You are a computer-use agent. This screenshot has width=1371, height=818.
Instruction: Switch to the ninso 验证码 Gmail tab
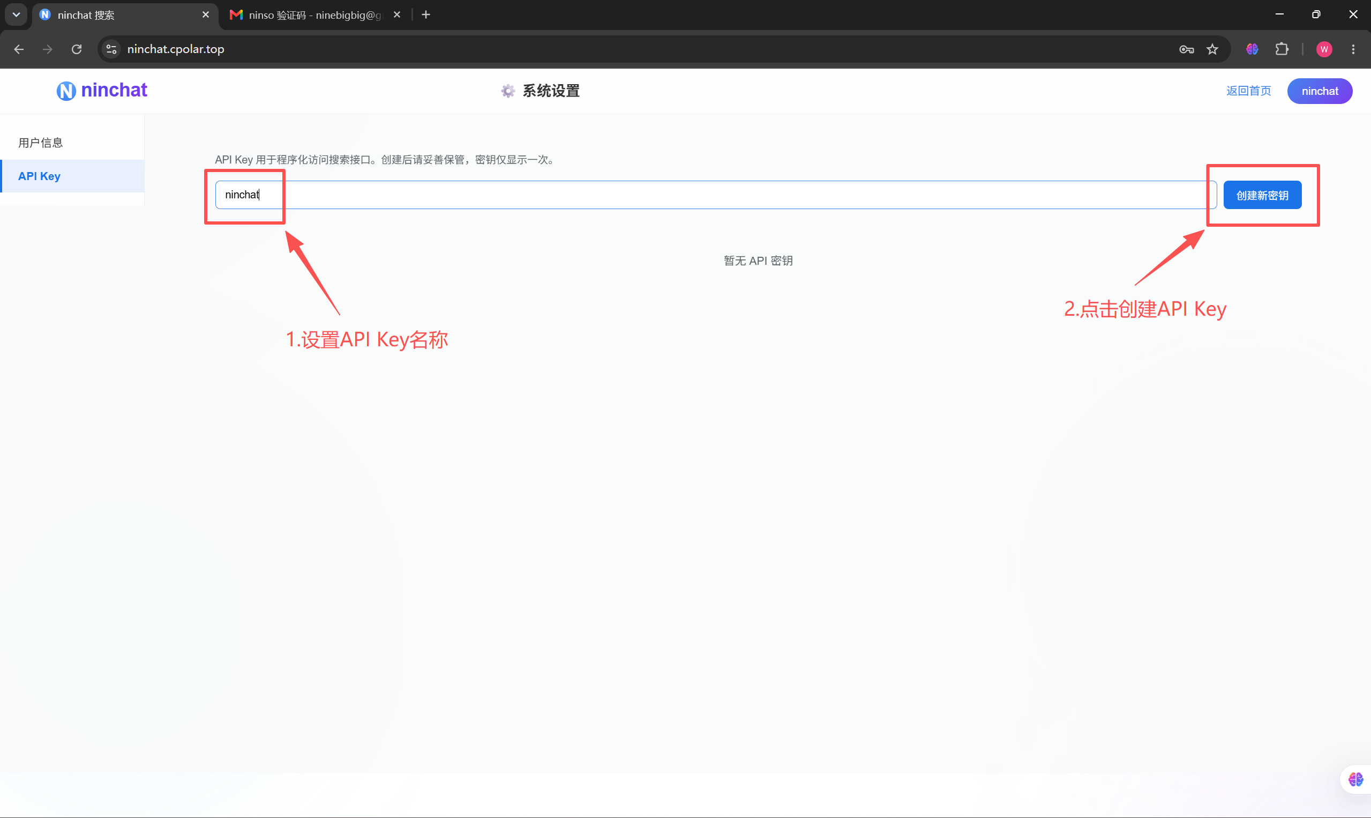click(315, 16)
